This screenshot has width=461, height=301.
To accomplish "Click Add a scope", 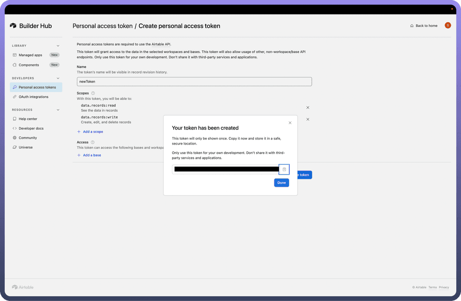I will (x=93, y=132).
